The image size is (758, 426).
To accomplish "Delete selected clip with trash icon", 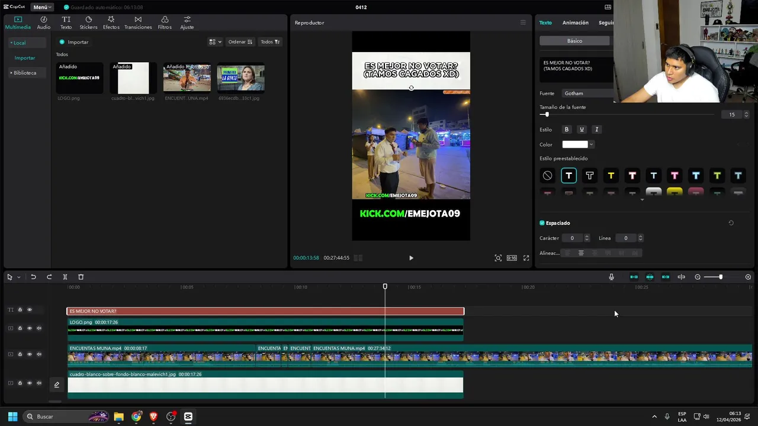I will 81,277.
